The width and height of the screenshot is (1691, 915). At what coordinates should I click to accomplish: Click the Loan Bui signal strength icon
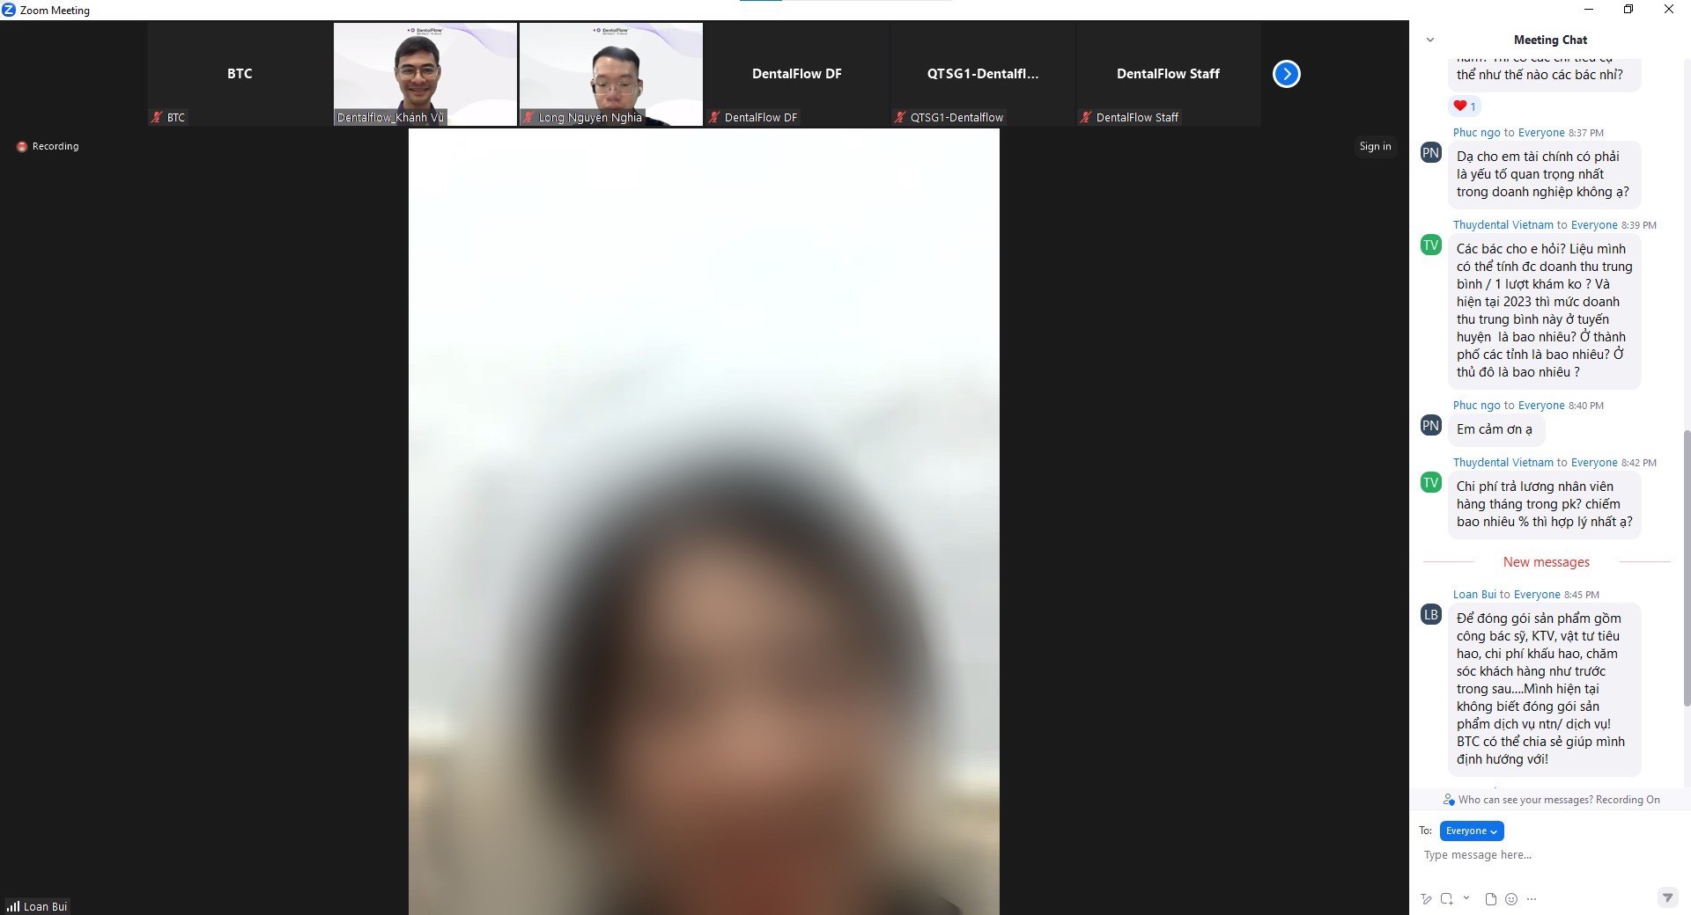click(12, 906)
